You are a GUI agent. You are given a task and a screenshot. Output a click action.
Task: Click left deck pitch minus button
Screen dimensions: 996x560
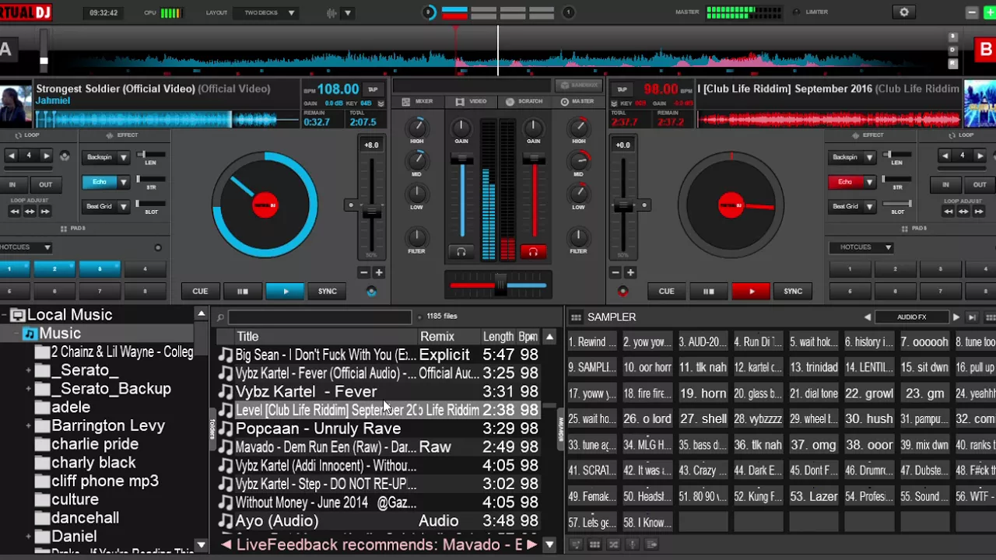coord(364,272)
